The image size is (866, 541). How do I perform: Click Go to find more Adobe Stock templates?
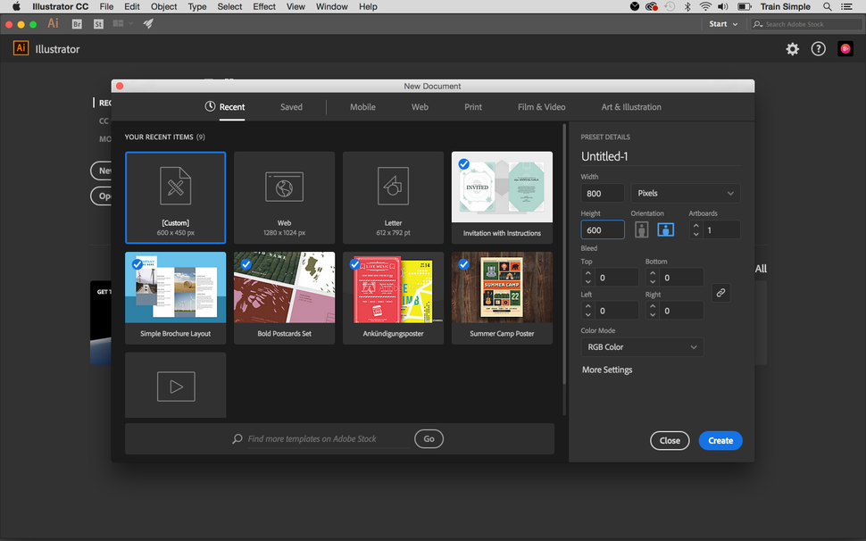(x=429, y=438)
